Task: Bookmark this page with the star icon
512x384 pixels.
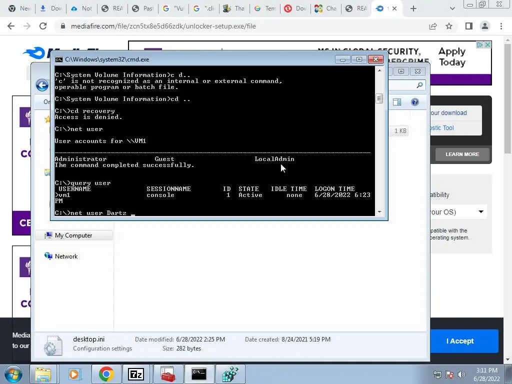Action: 449,26
